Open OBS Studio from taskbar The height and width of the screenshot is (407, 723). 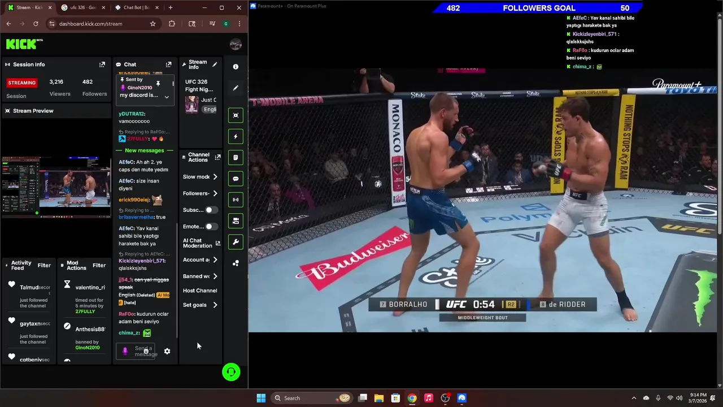pyautogui.click(x=445, y=398)
